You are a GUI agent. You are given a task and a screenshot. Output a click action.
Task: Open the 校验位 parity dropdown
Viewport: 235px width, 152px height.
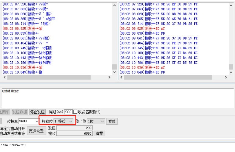[63, 121]
